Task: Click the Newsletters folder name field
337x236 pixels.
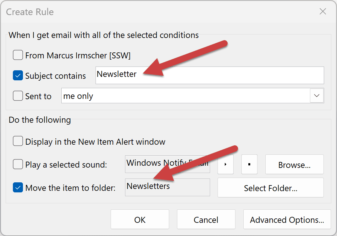Action: [x=167, y=187]
